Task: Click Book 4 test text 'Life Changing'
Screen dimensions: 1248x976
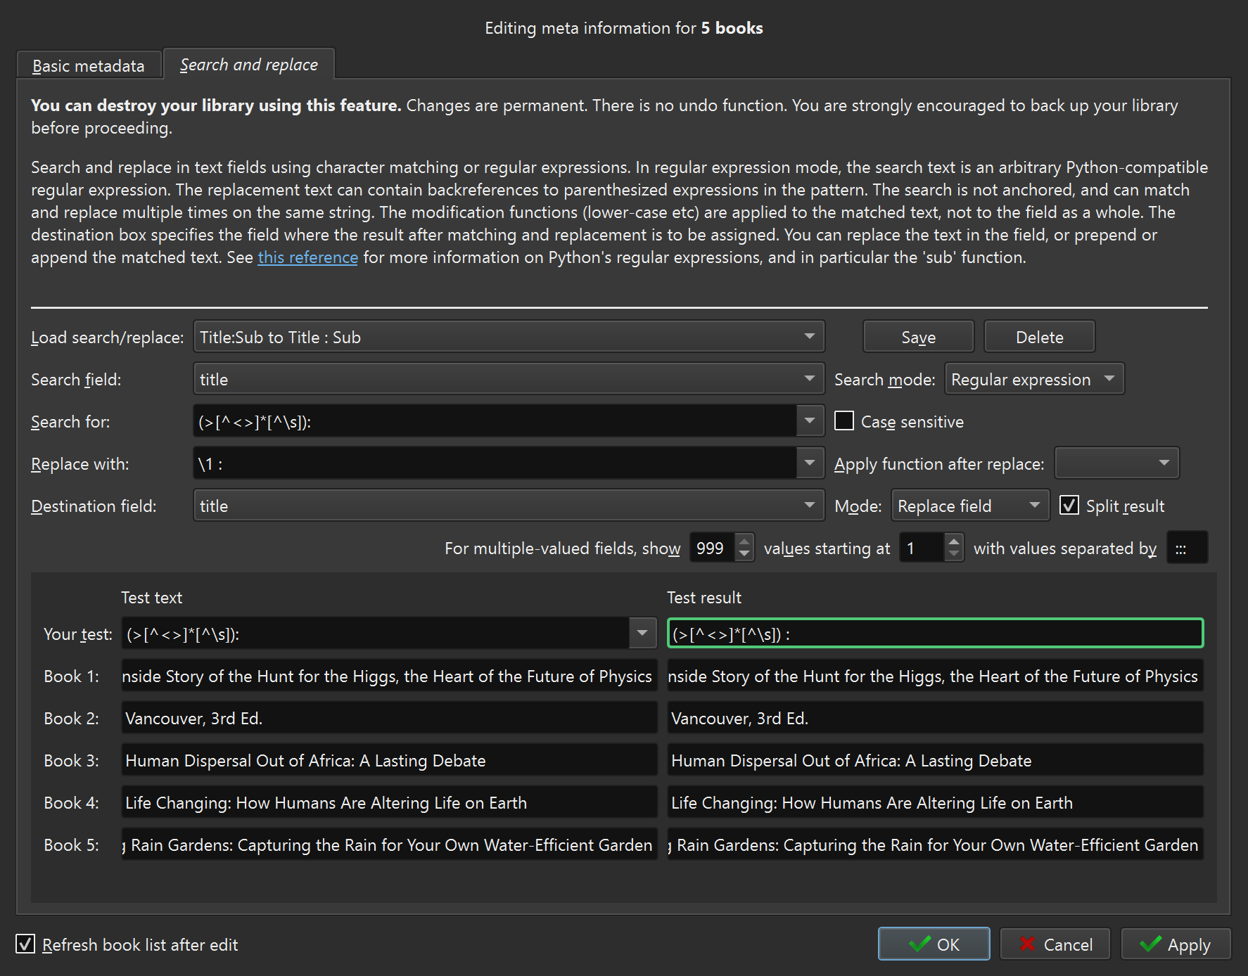Action: [x=389, y=802]
